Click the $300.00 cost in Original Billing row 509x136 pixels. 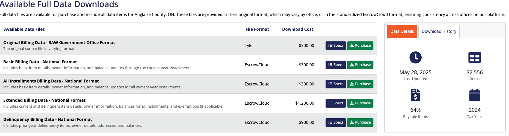(307, 46)
